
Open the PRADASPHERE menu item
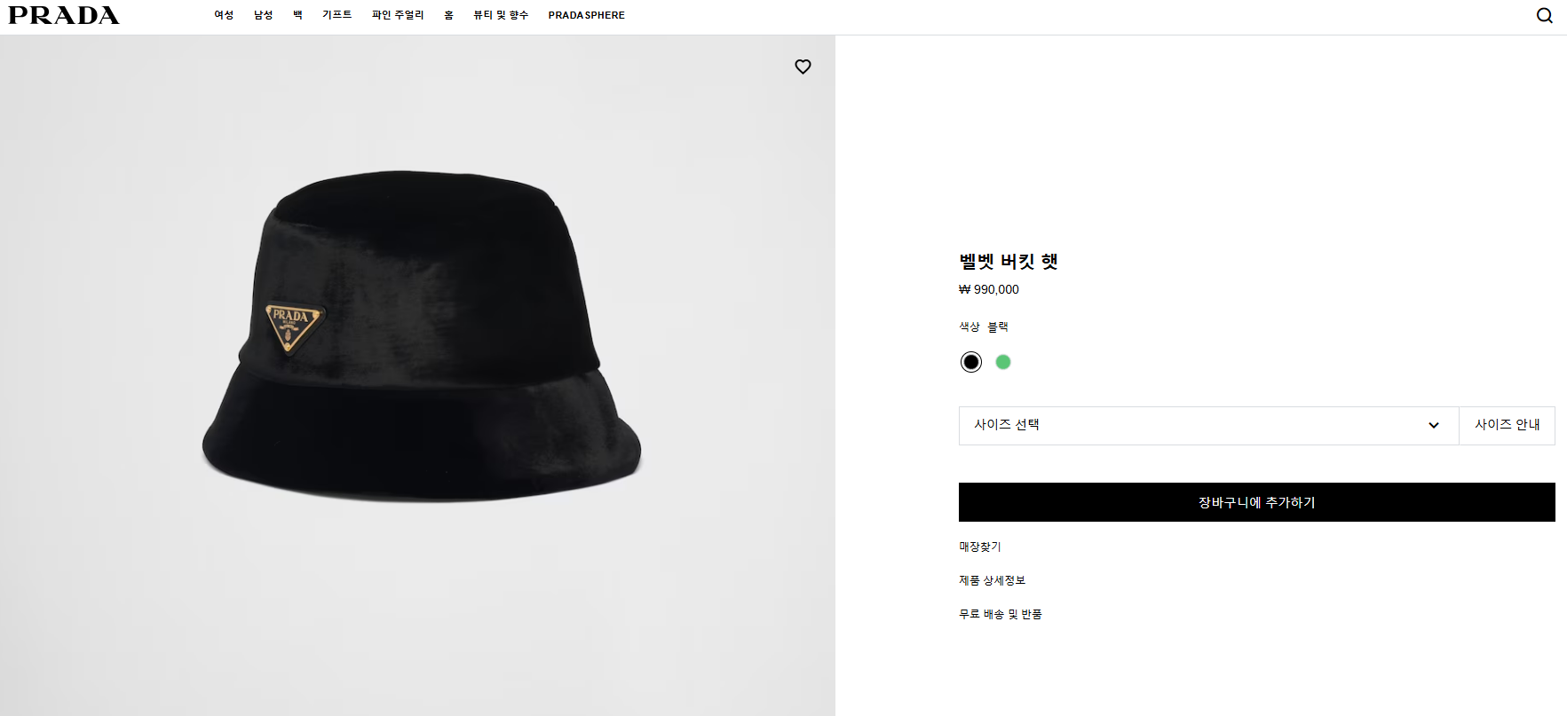(587, 15)
